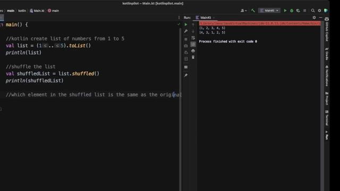The image size is (340, 191).
Task: Open Run panel settings gear
Action: pos(314,18)
